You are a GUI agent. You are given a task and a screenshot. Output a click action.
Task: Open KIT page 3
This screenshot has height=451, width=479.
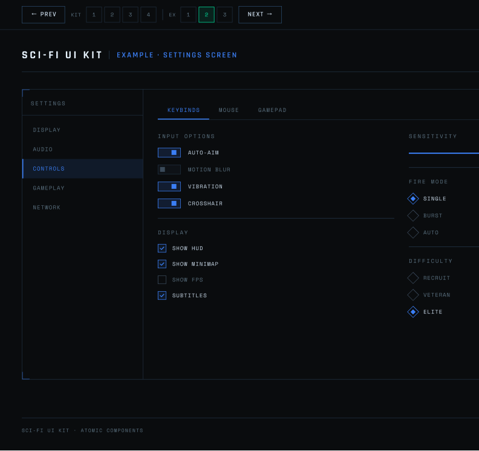pos(130,15)
